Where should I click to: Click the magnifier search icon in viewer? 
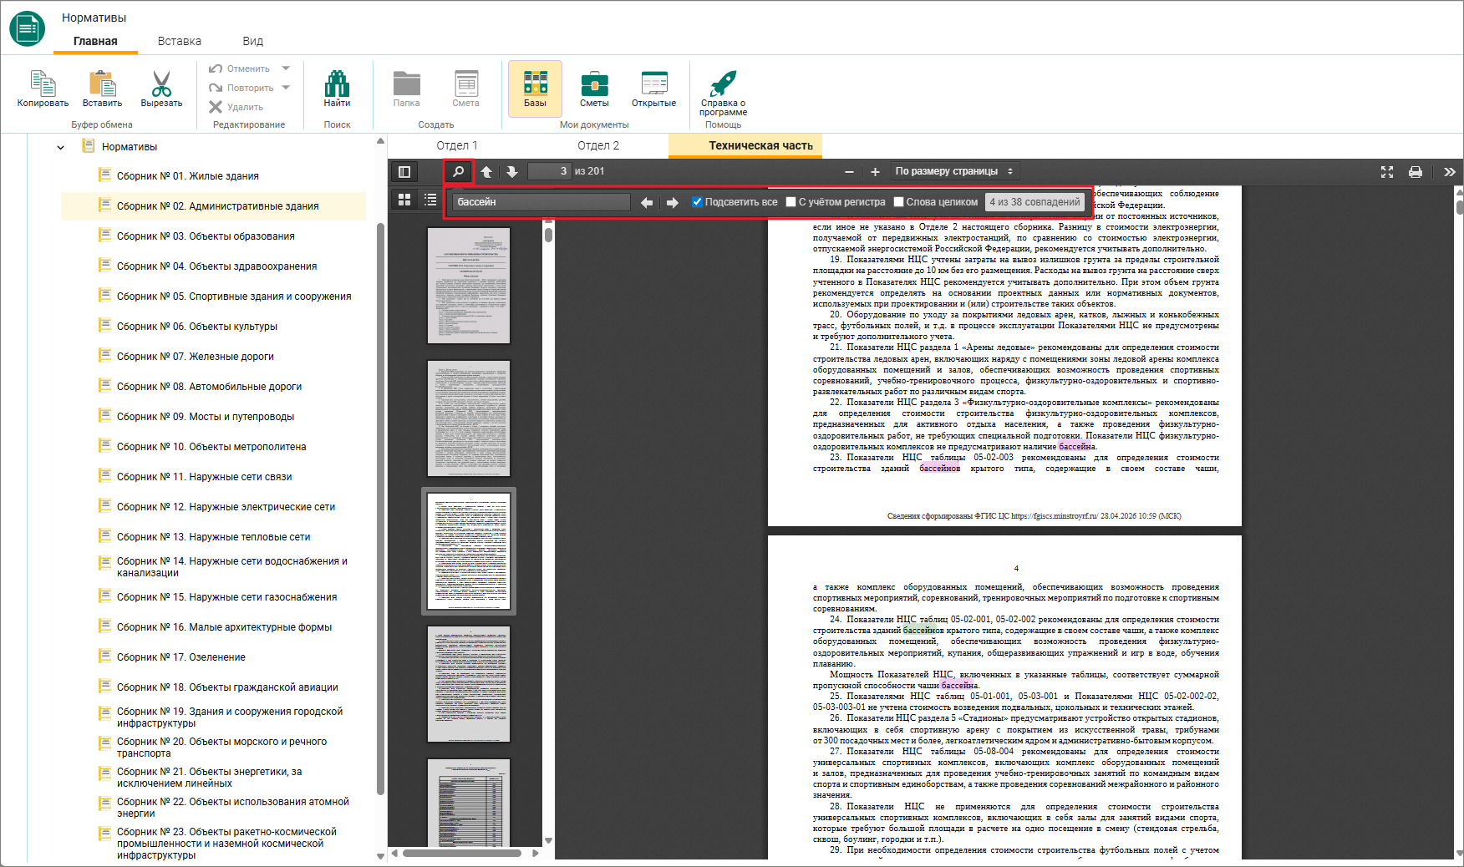pos(458,171)
